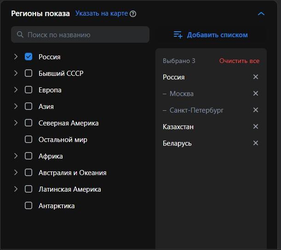Open Указать на карте link
The image size is (281, 250).
[x=102, y=14]
